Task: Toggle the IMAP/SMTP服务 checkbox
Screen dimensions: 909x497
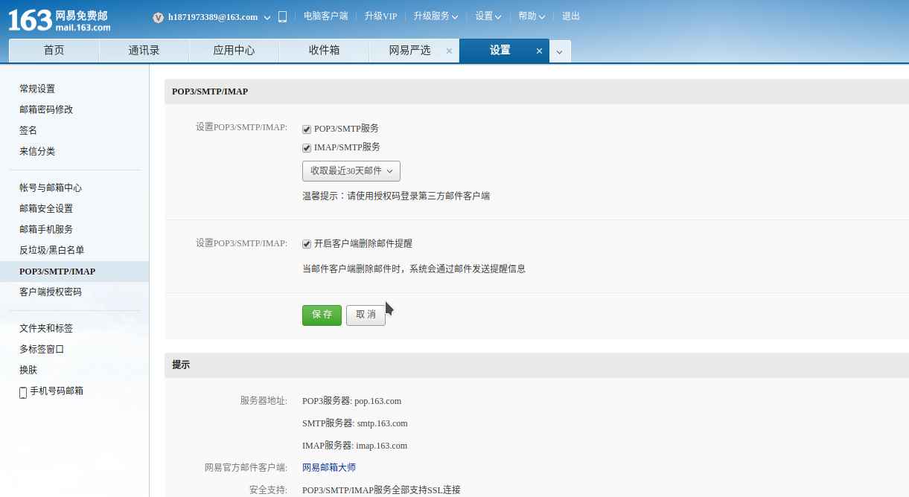Action: [x=307, y=147]
